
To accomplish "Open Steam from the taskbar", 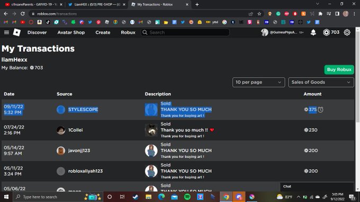I will pos(135,197).
